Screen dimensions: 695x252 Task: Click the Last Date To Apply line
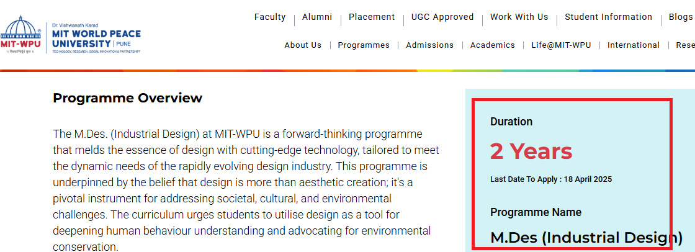(551, 179)
